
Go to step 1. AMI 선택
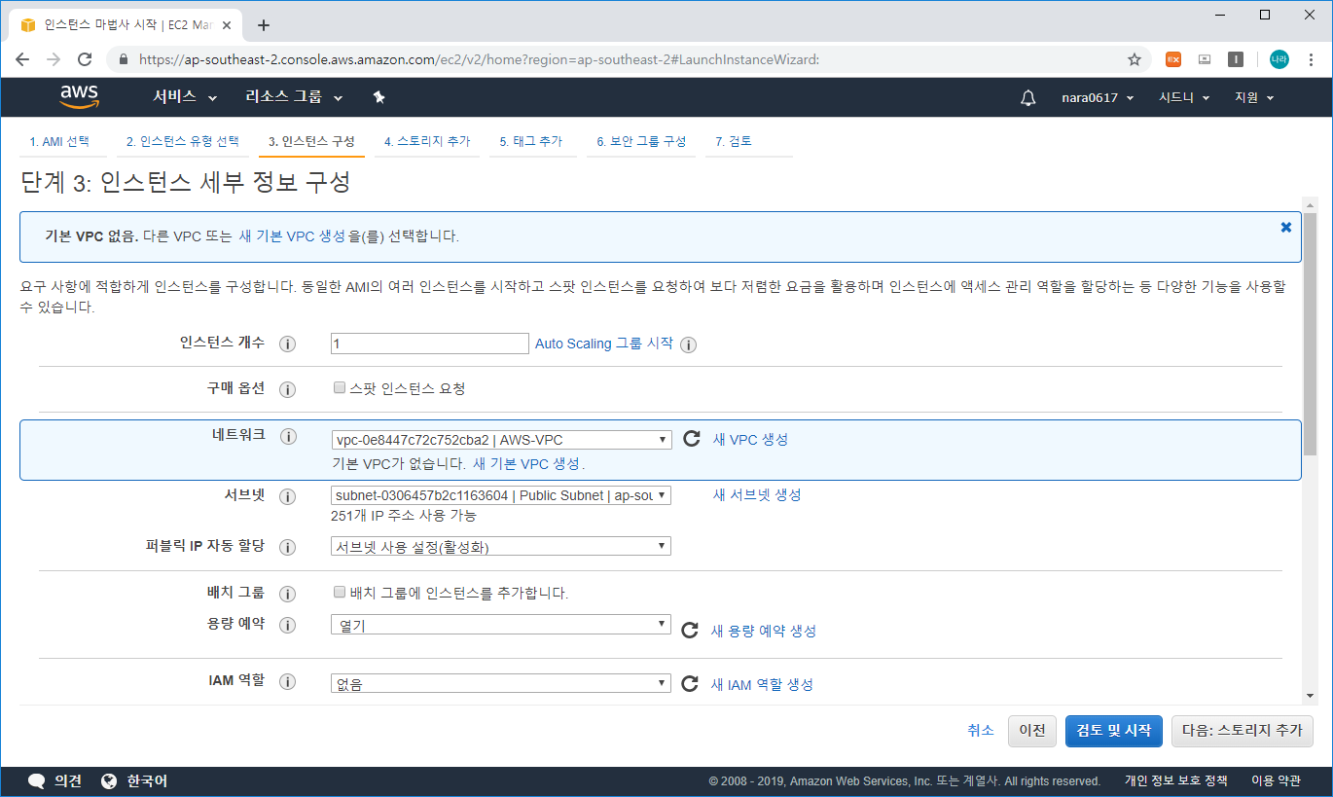point(59,142)
